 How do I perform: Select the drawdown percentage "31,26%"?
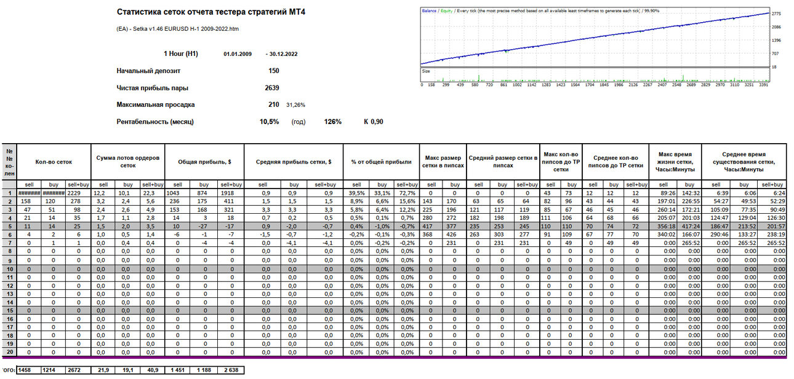[x=296, y=105]
